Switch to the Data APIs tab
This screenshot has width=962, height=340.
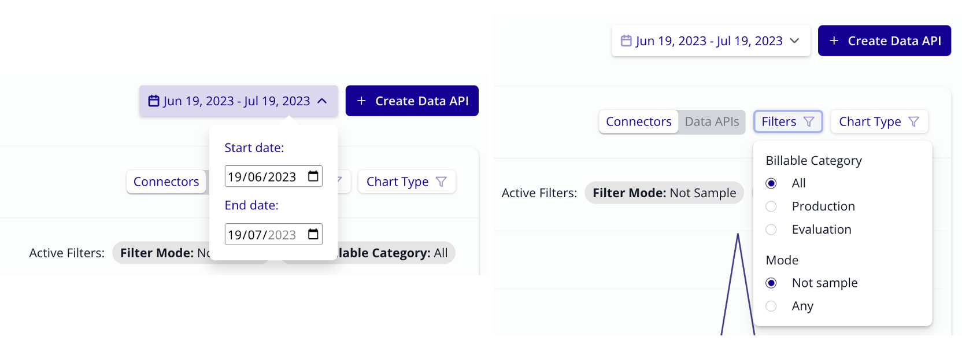pos(712,121)
